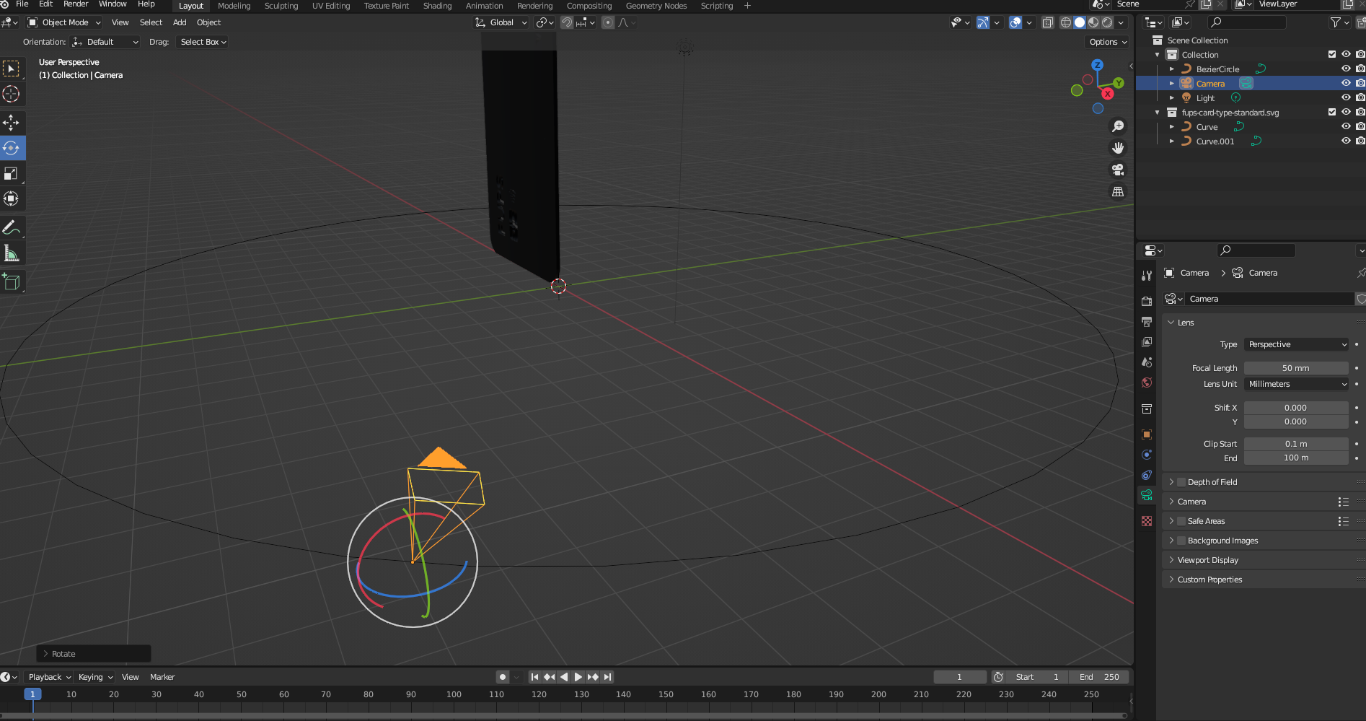Image resolution: width=1366 pixels, height=721 pixels.
Task: Select the Measure tool
Action: point(12,253)
